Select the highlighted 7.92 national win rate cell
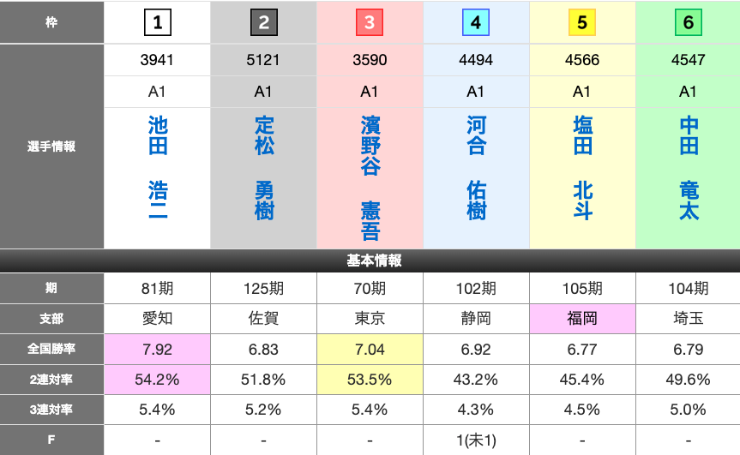The height and width of the screenshot is (455, 740). pos(157,349)
